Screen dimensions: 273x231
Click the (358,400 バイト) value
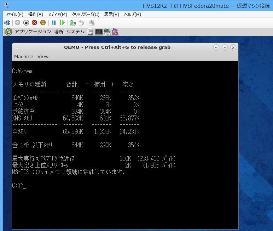(x=156, y=158)
